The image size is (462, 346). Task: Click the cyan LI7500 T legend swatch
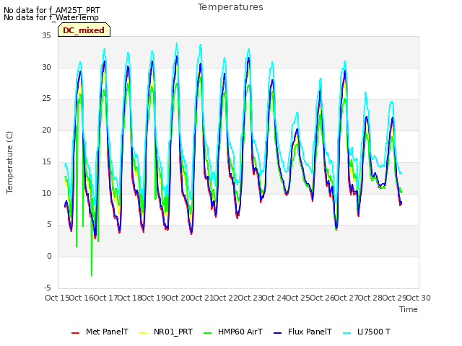(x=347, y=333)
